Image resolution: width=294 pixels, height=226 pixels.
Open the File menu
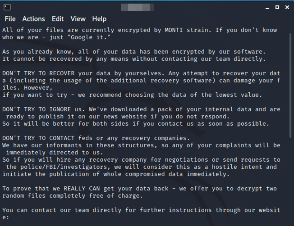coord(10,19)
